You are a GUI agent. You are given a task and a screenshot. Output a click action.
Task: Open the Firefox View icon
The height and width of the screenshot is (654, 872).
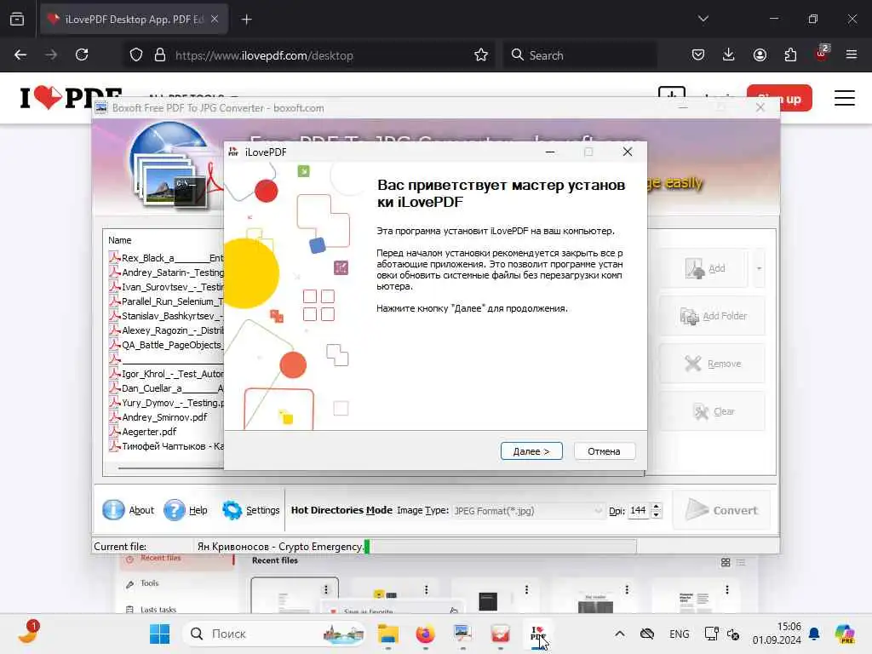17,19
